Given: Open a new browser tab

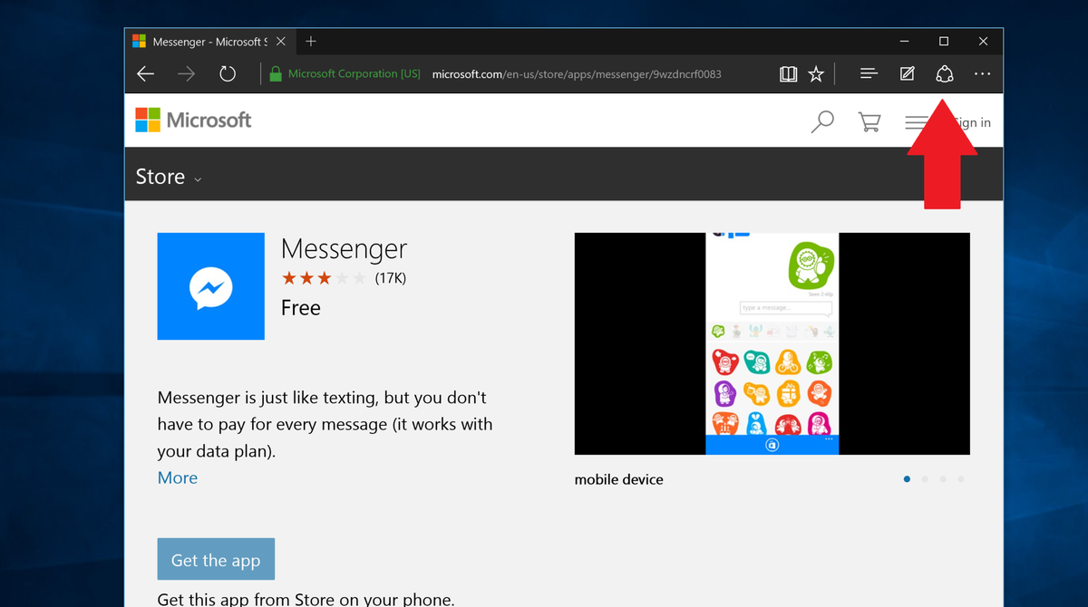Looking at the screenshot, I should pos(311,41).
